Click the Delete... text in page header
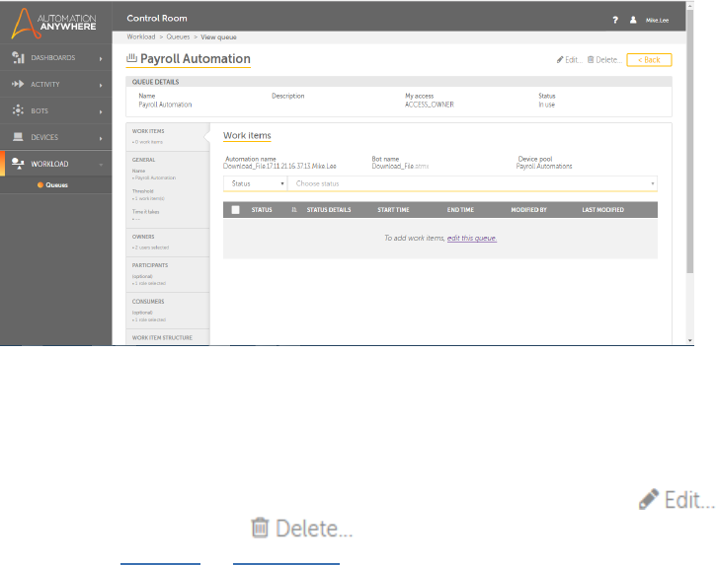716x565 pixels. (x=608, y=60)
